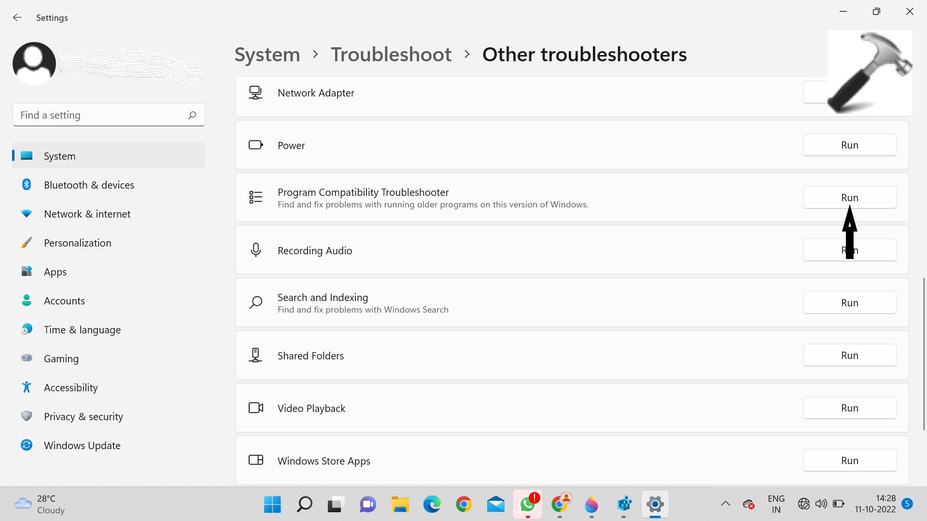Open Bluetooth & devices settings

tap(89, 185)
